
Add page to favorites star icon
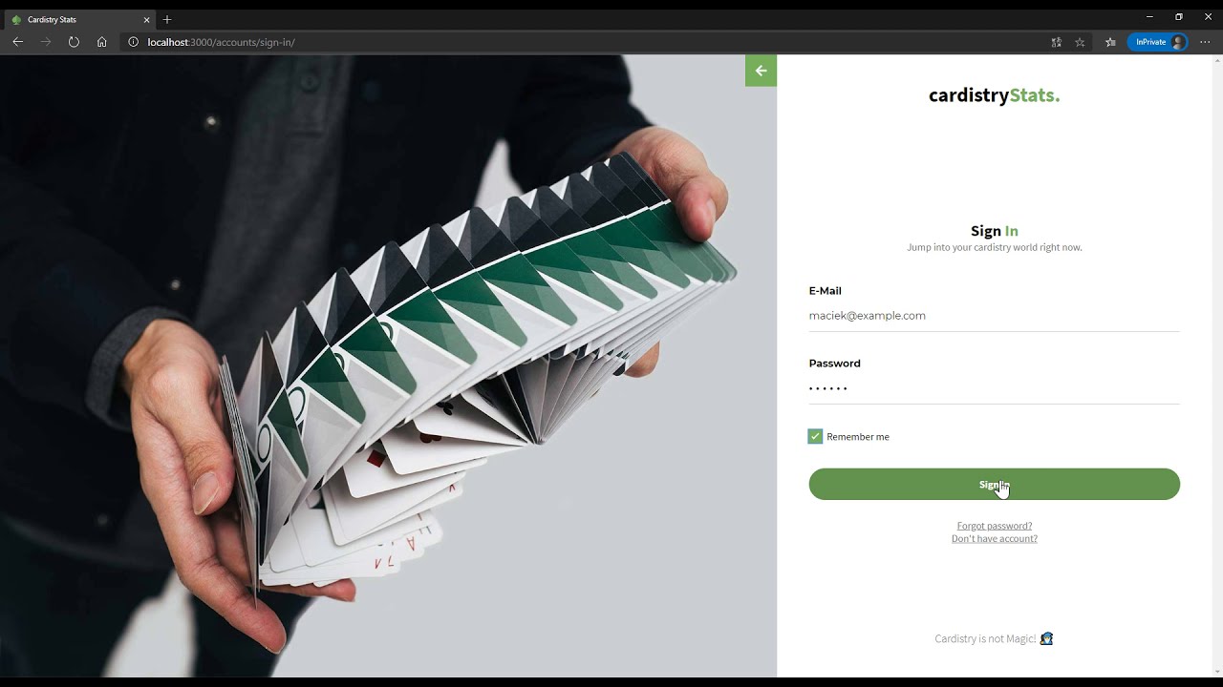1080,42
